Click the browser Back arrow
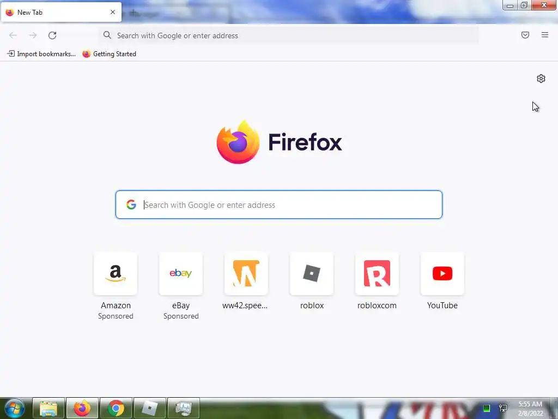 [x=13, y=35]
